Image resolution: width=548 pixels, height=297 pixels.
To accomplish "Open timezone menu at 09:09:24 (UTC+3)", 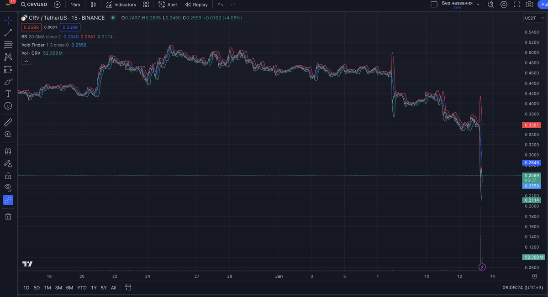I will [522, 287].
